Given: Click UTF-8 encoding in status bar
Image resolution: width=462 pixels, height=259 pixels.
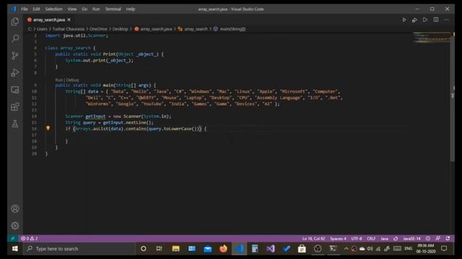Looking at the screenshot, I should coord(357,238).
